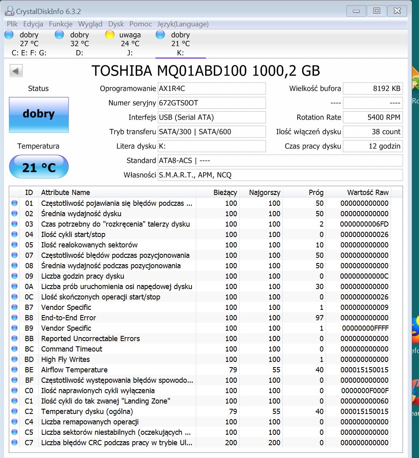Click the Oprogramowanie field AX1R4C
This screenshot has width=419, height=458.
[x=212, y=88]
